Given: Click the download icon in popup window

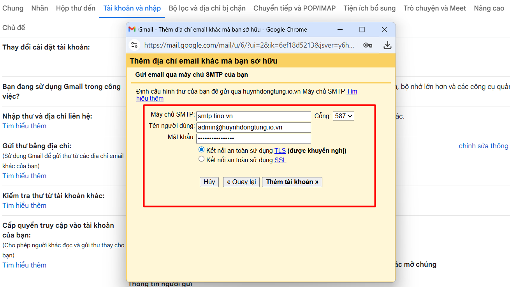Looking at the screenshot, I should point(387,45).
